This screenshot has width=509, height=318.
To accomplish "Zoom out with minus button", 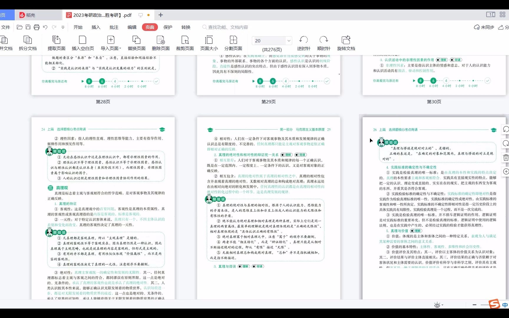I will click(x=474, y=305).
